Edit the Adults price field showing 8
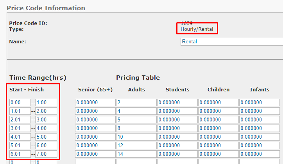Image resolution: width=283 pixels, height=164 pixels. coord(136,128)
